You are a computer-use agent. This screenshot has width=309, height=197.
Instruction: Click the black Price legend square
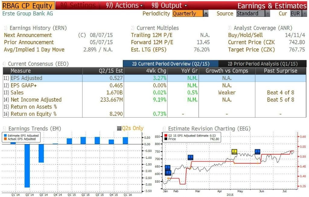tap(166, 139)
